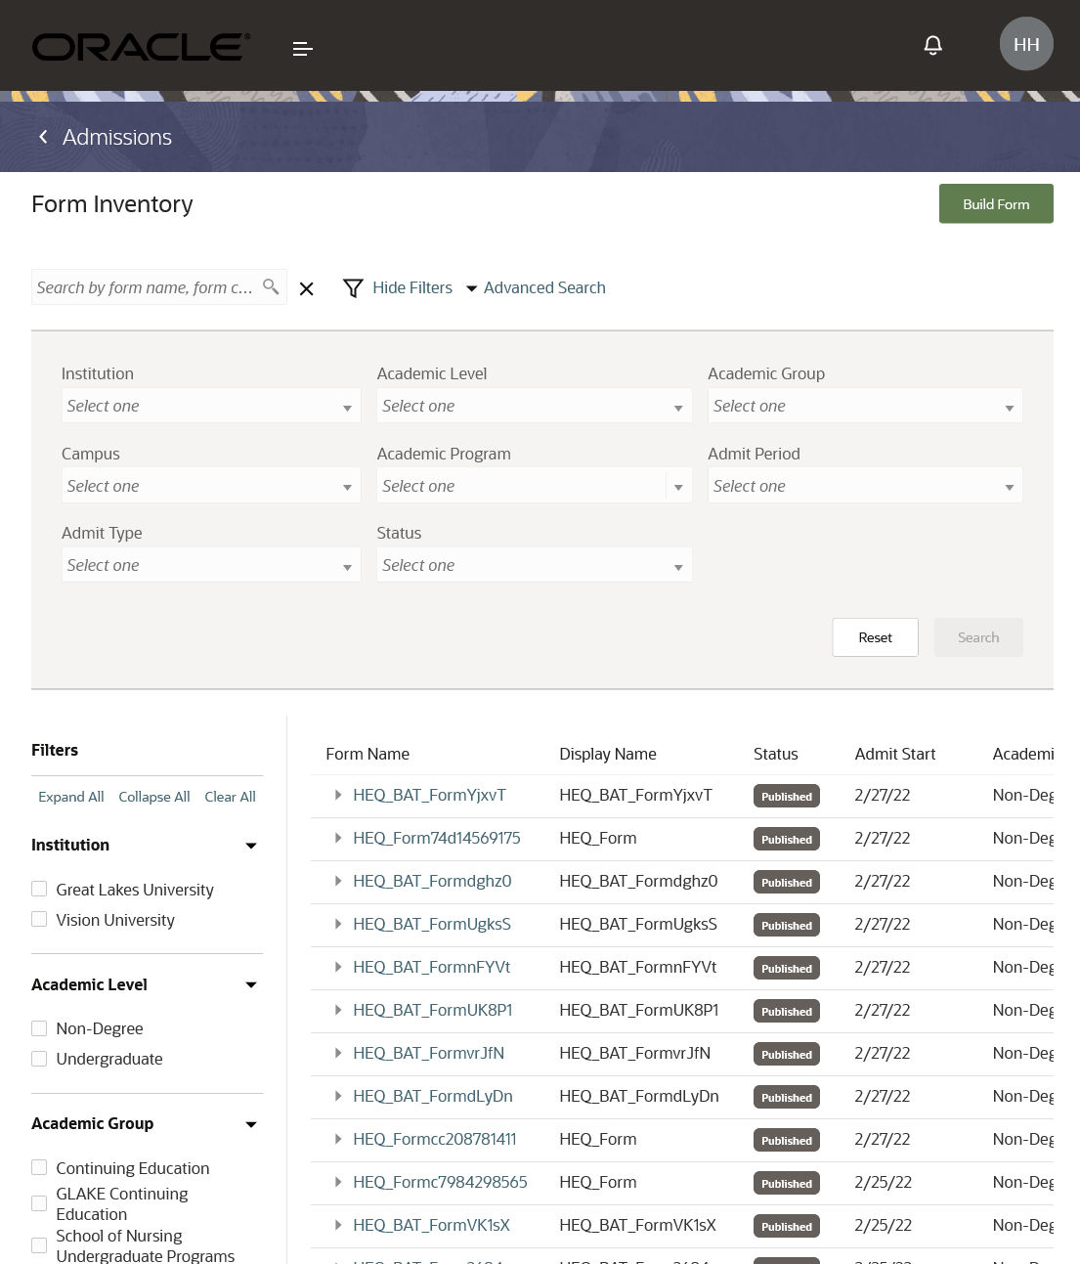1080x1264 pixels.
Task: Tick the Undergraduate filter checkbox
Action: point(39,1059)
